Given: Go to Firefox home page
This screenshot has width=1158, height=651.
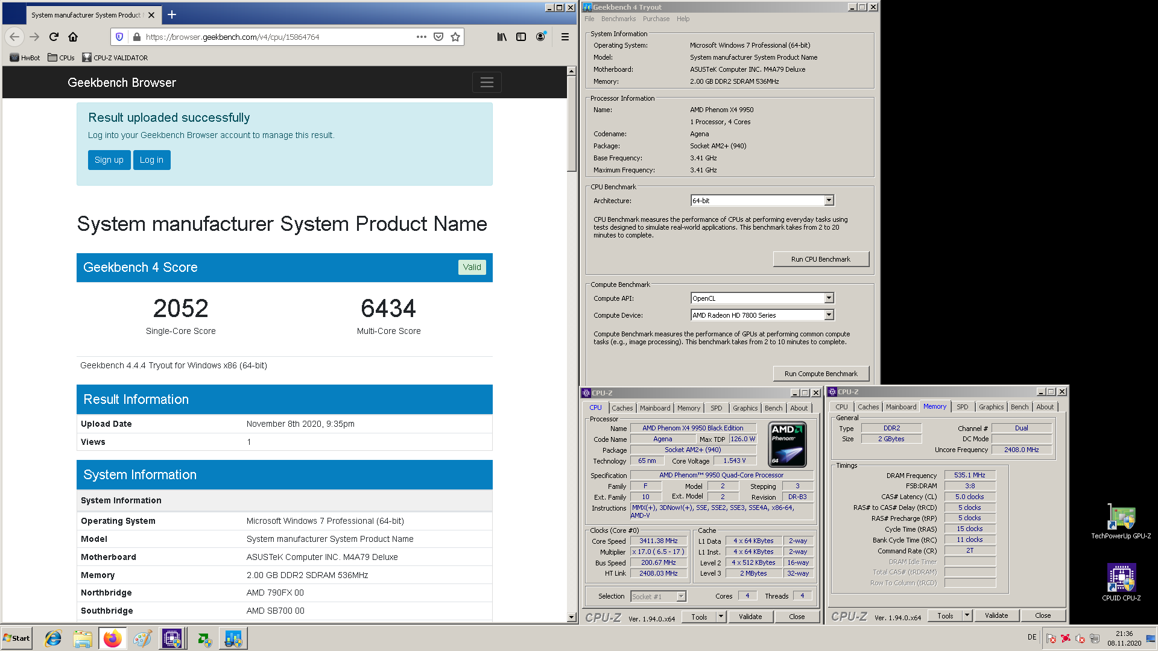Looking at the screenshot, I should point(73,37).
